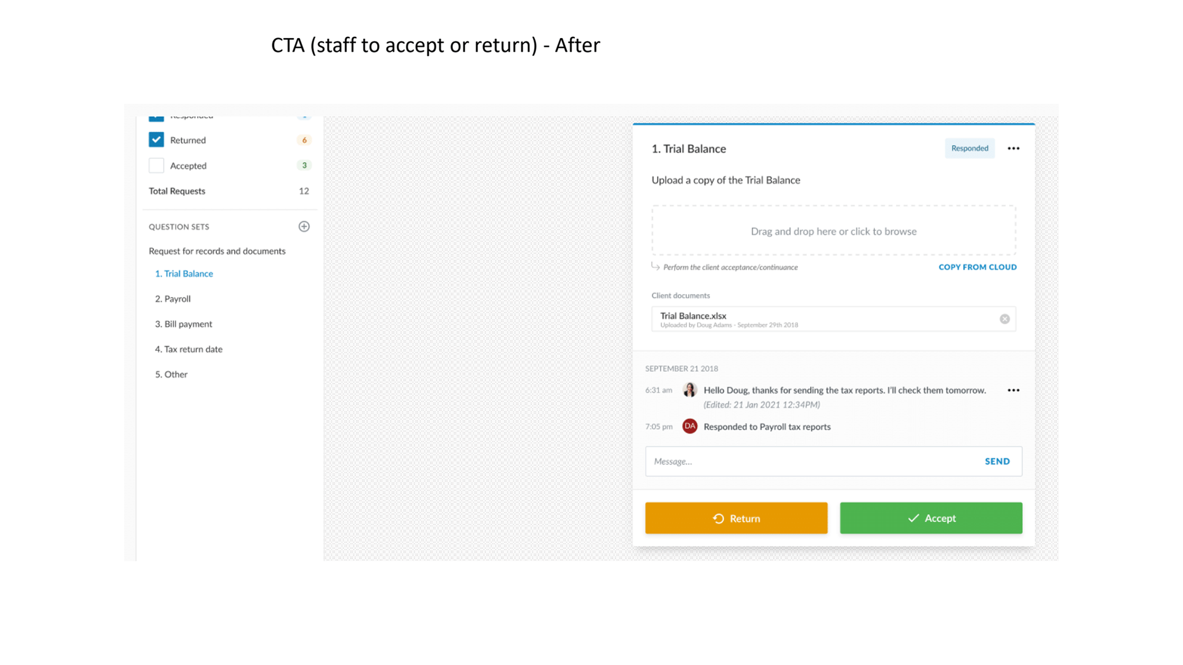This screenshot has height=665, width=1183.
Task: Select the 1. Trial Balance question
Action: pyautogui.click(x=184, y=273)
